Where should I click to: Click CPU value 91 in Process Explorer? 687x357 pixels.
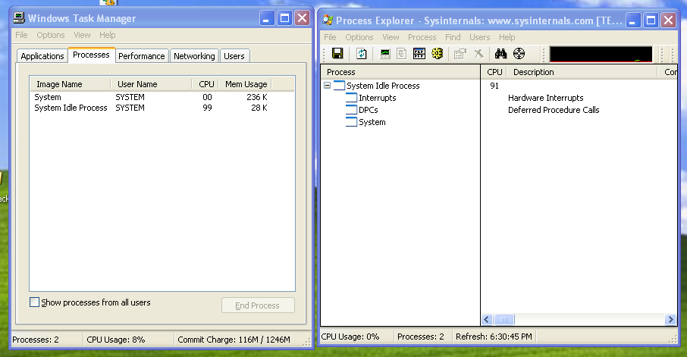tap(494, 86)
